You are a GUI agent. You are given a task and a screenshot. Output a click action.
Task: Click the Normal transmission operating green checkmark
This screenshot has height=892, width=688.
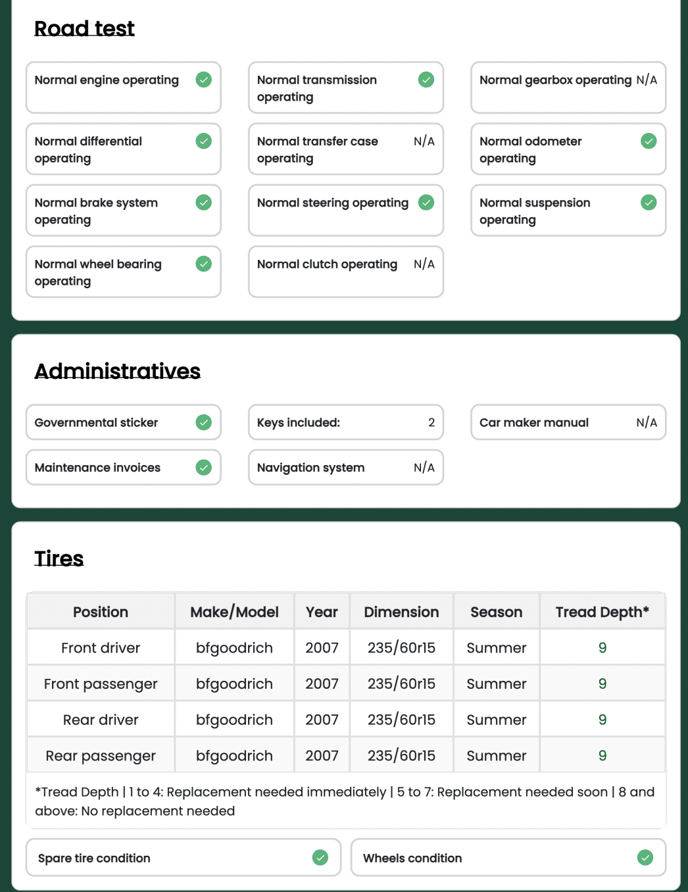tap(426, 80)
